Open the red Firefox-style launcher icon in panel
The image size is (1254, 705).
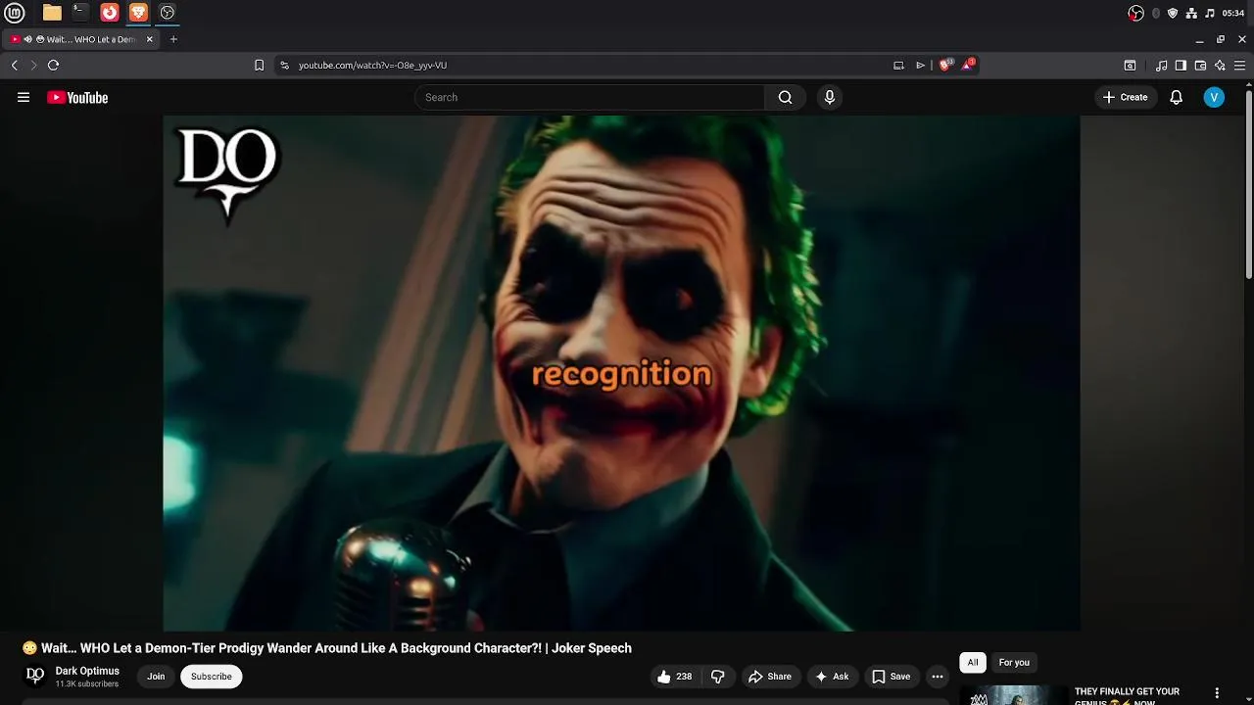(x=110, y=13)
